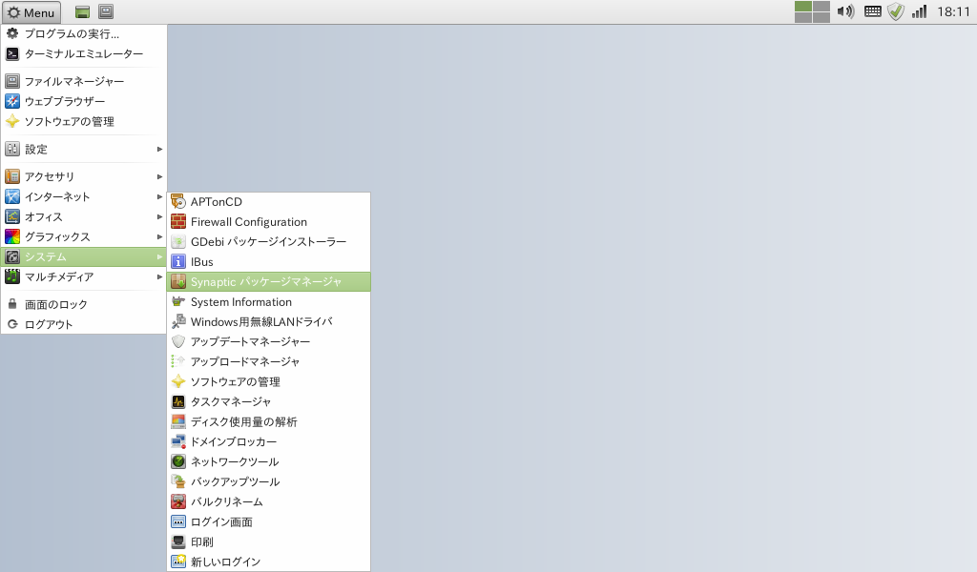Select 新しいログイン entry
977x572 pixels.
[268, 562]
